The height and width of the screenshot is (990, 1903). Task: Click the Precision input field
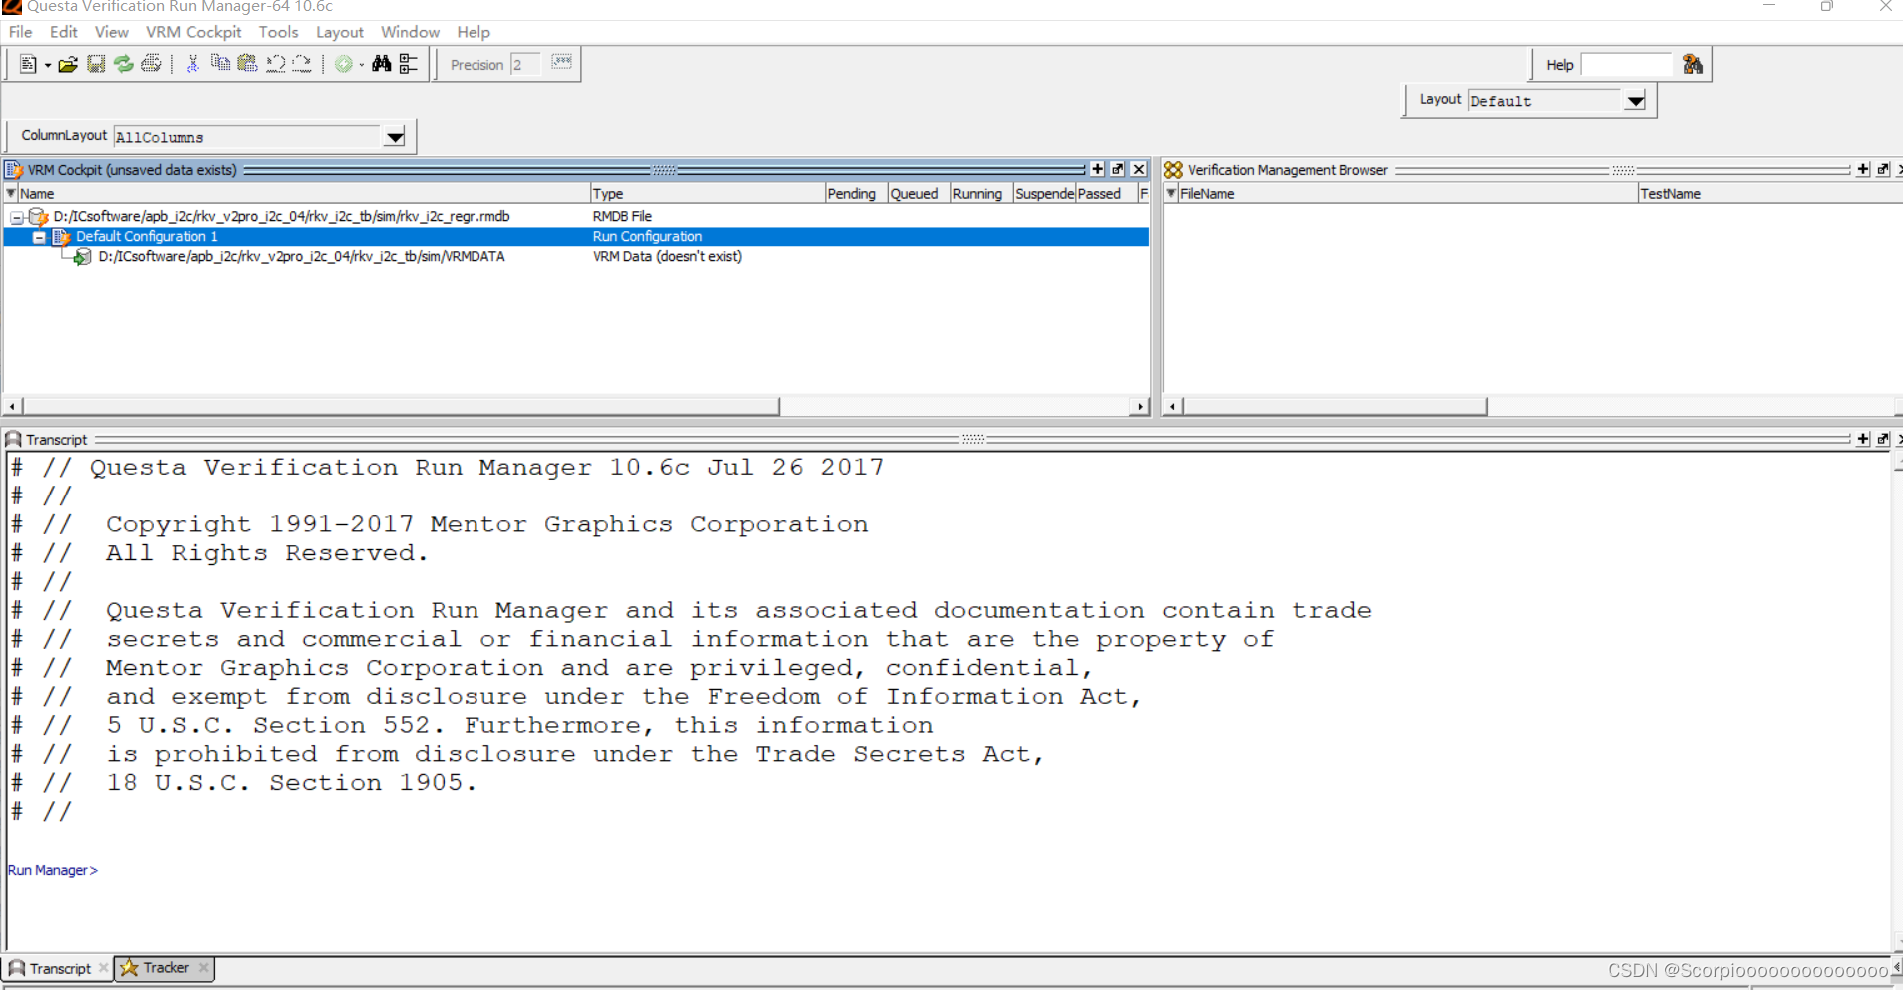pos(525,65)
